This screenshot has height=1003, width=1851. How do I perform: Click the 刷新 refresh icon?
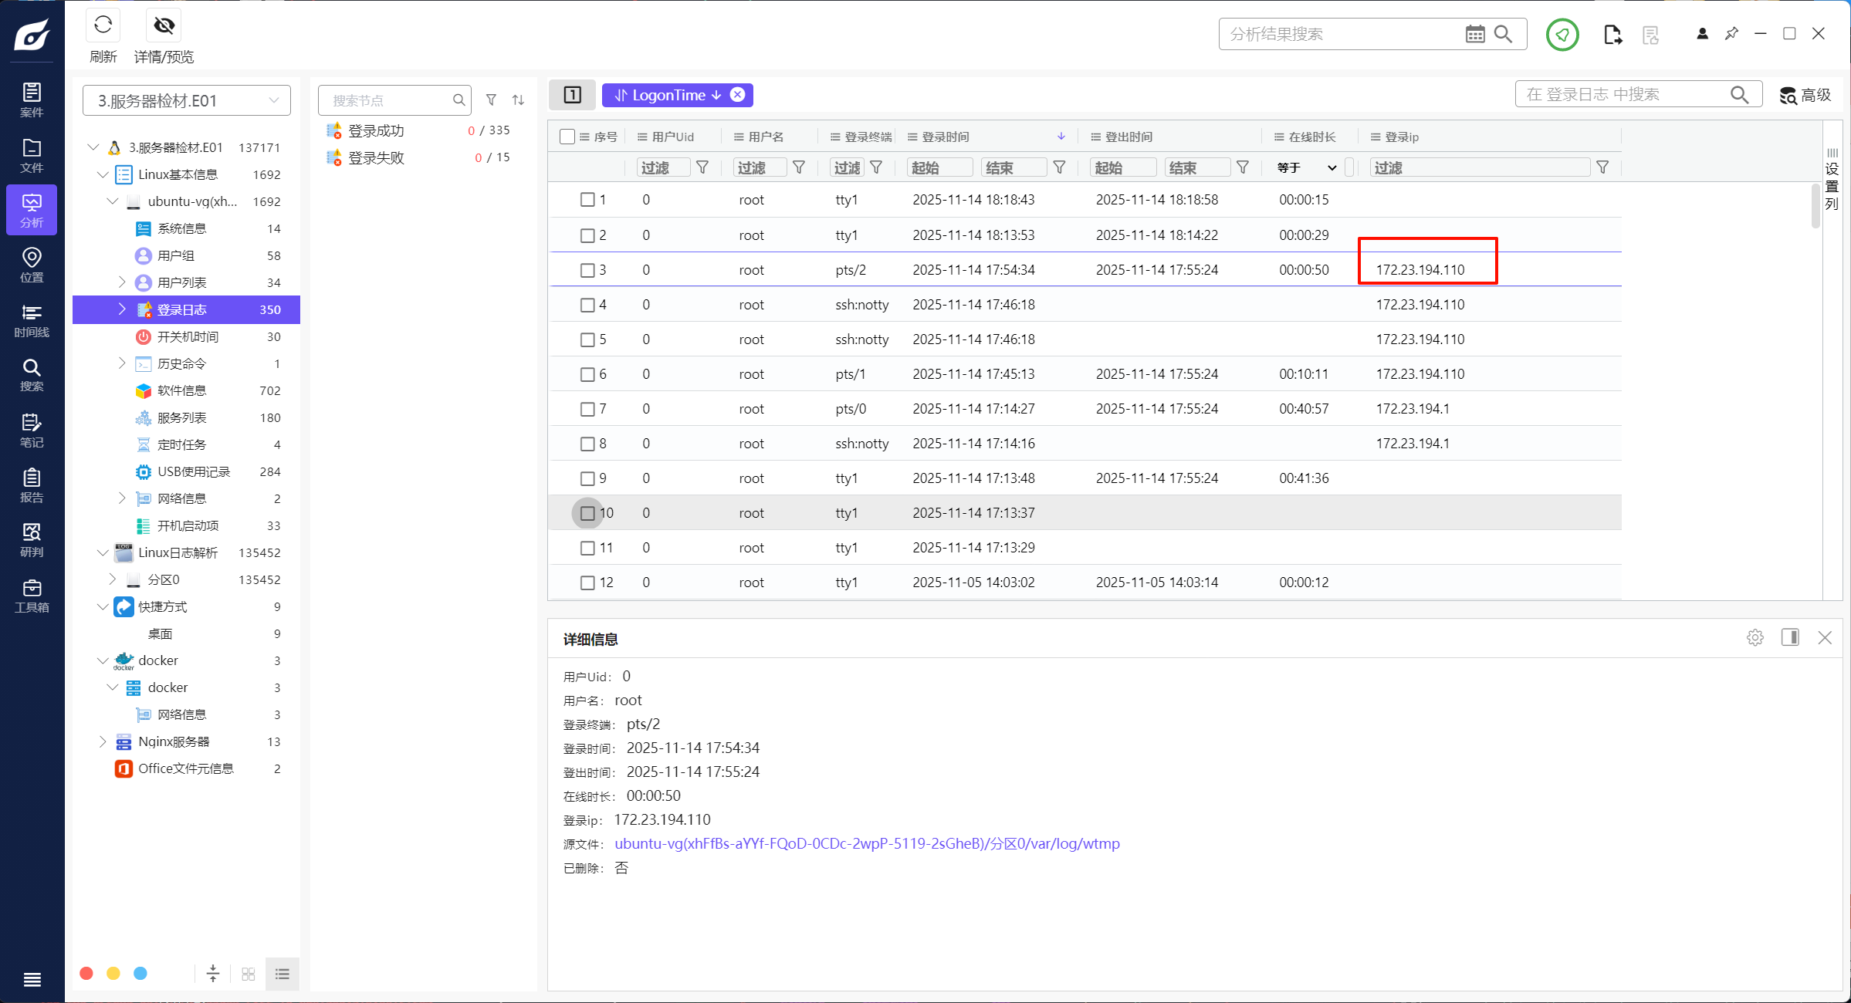[103, 25]
